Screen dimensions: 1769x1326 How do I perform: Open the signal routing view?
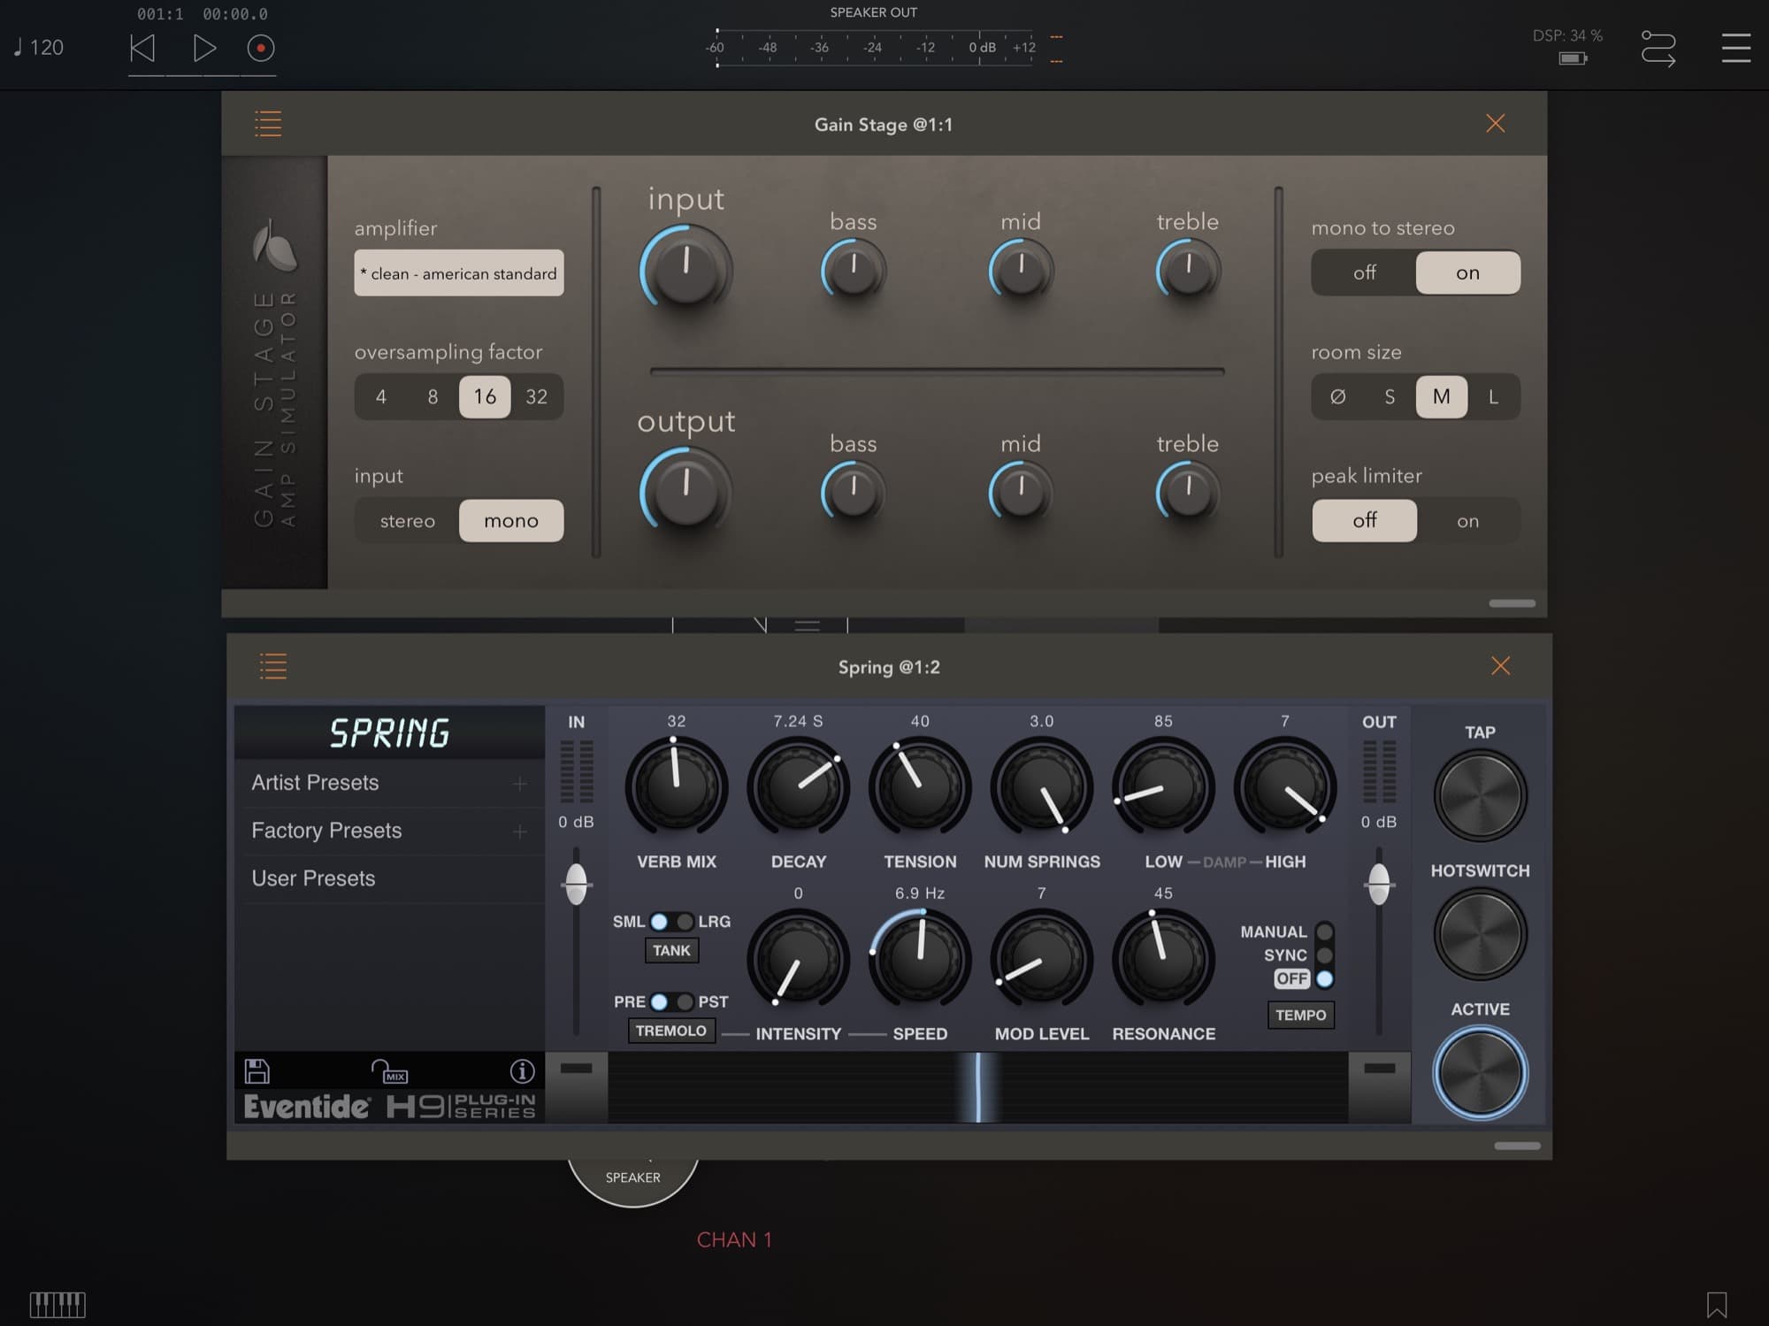point(1658,50)
